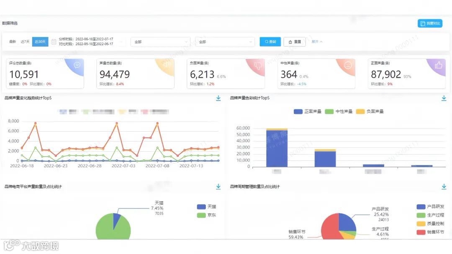Click the 10,591 total comments value
The height and width of the screenshot is (254, 452).
(x=24, y=74)
